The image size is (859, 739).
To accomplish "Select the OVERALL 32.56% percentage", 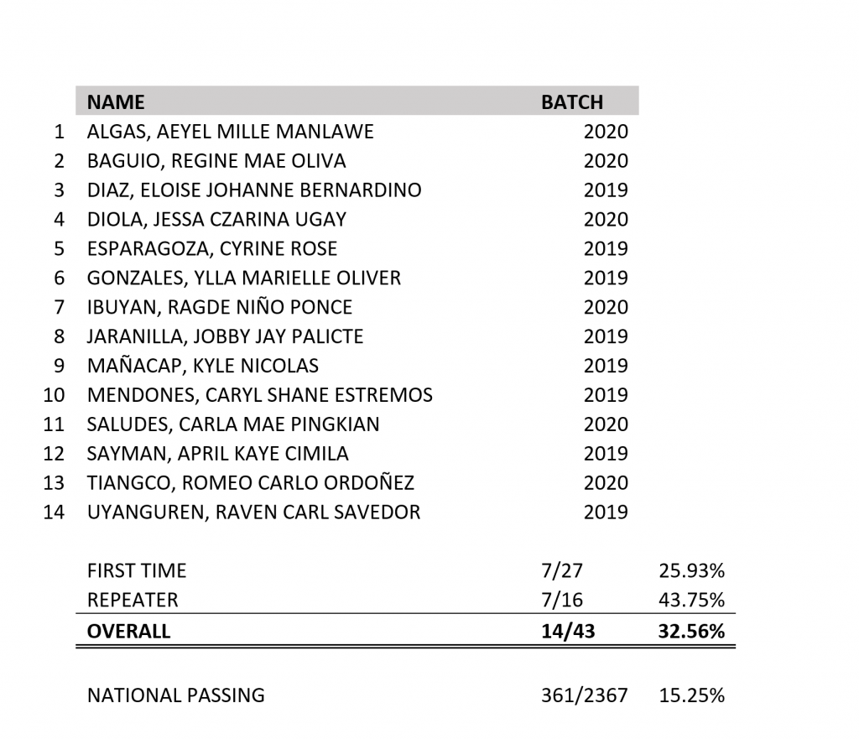I will [691, 632].
